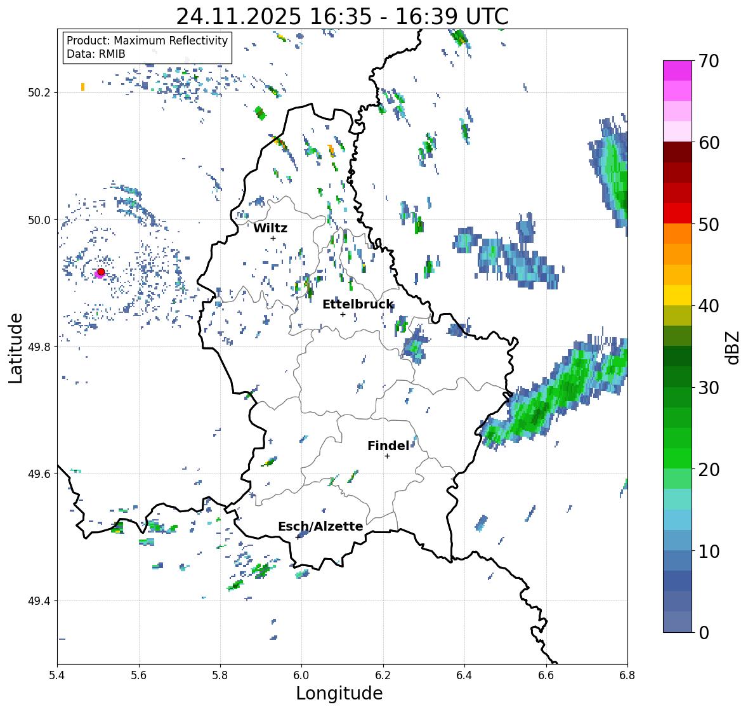Click the longitude tick label 5.8
This screenshot has width=748, height=709.
[220, 675]
